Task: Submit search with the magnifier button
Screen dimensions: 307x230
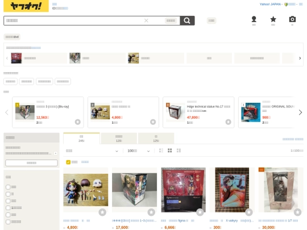Action: coord(187,20)
